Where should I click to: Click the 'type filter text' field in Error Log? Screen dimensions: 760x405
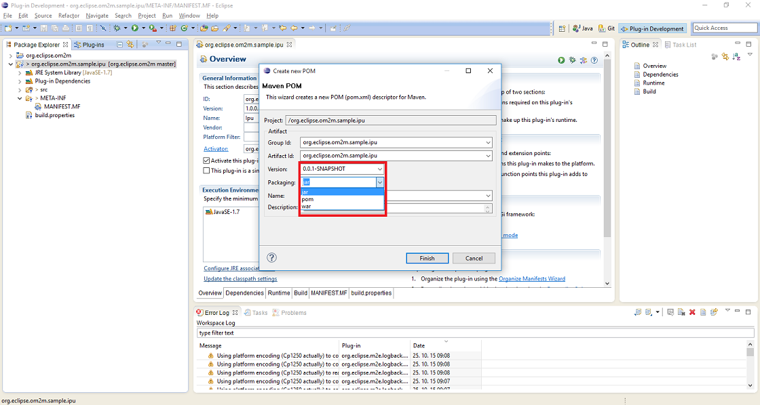pos(475,333)
